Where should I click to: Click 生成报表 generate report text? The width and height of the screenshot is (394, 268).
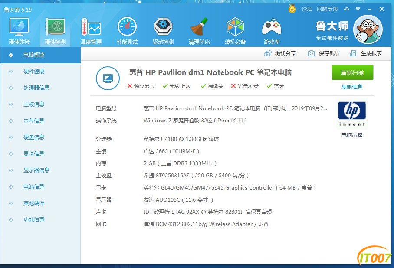tap(371, 53)
